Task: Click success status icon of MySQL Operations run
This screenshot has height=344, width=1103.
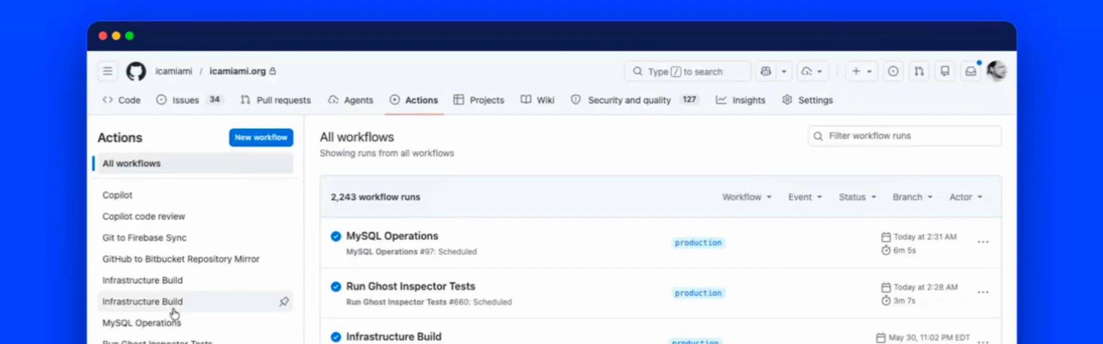Action: (335, 236)
